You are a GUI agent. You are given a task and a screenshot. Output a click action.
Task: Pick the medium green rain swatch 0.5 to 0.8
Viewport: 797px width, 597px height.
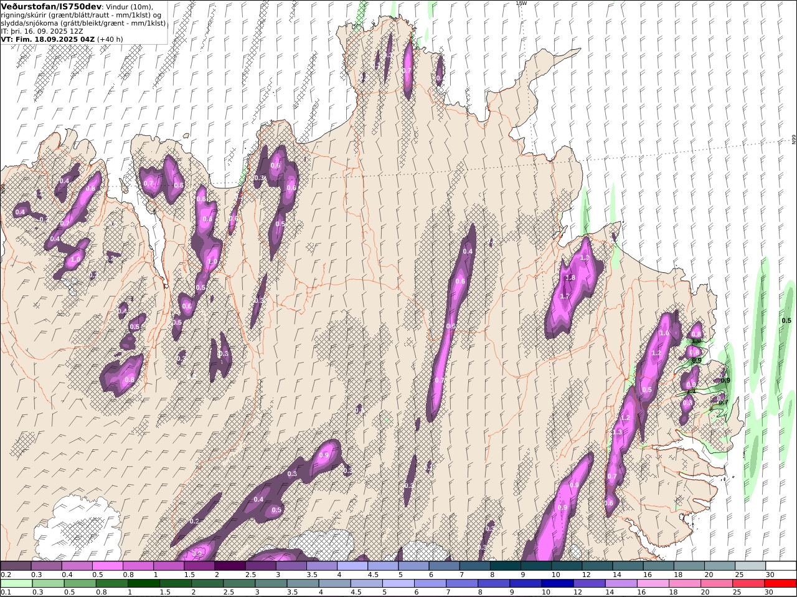(80, 584)
